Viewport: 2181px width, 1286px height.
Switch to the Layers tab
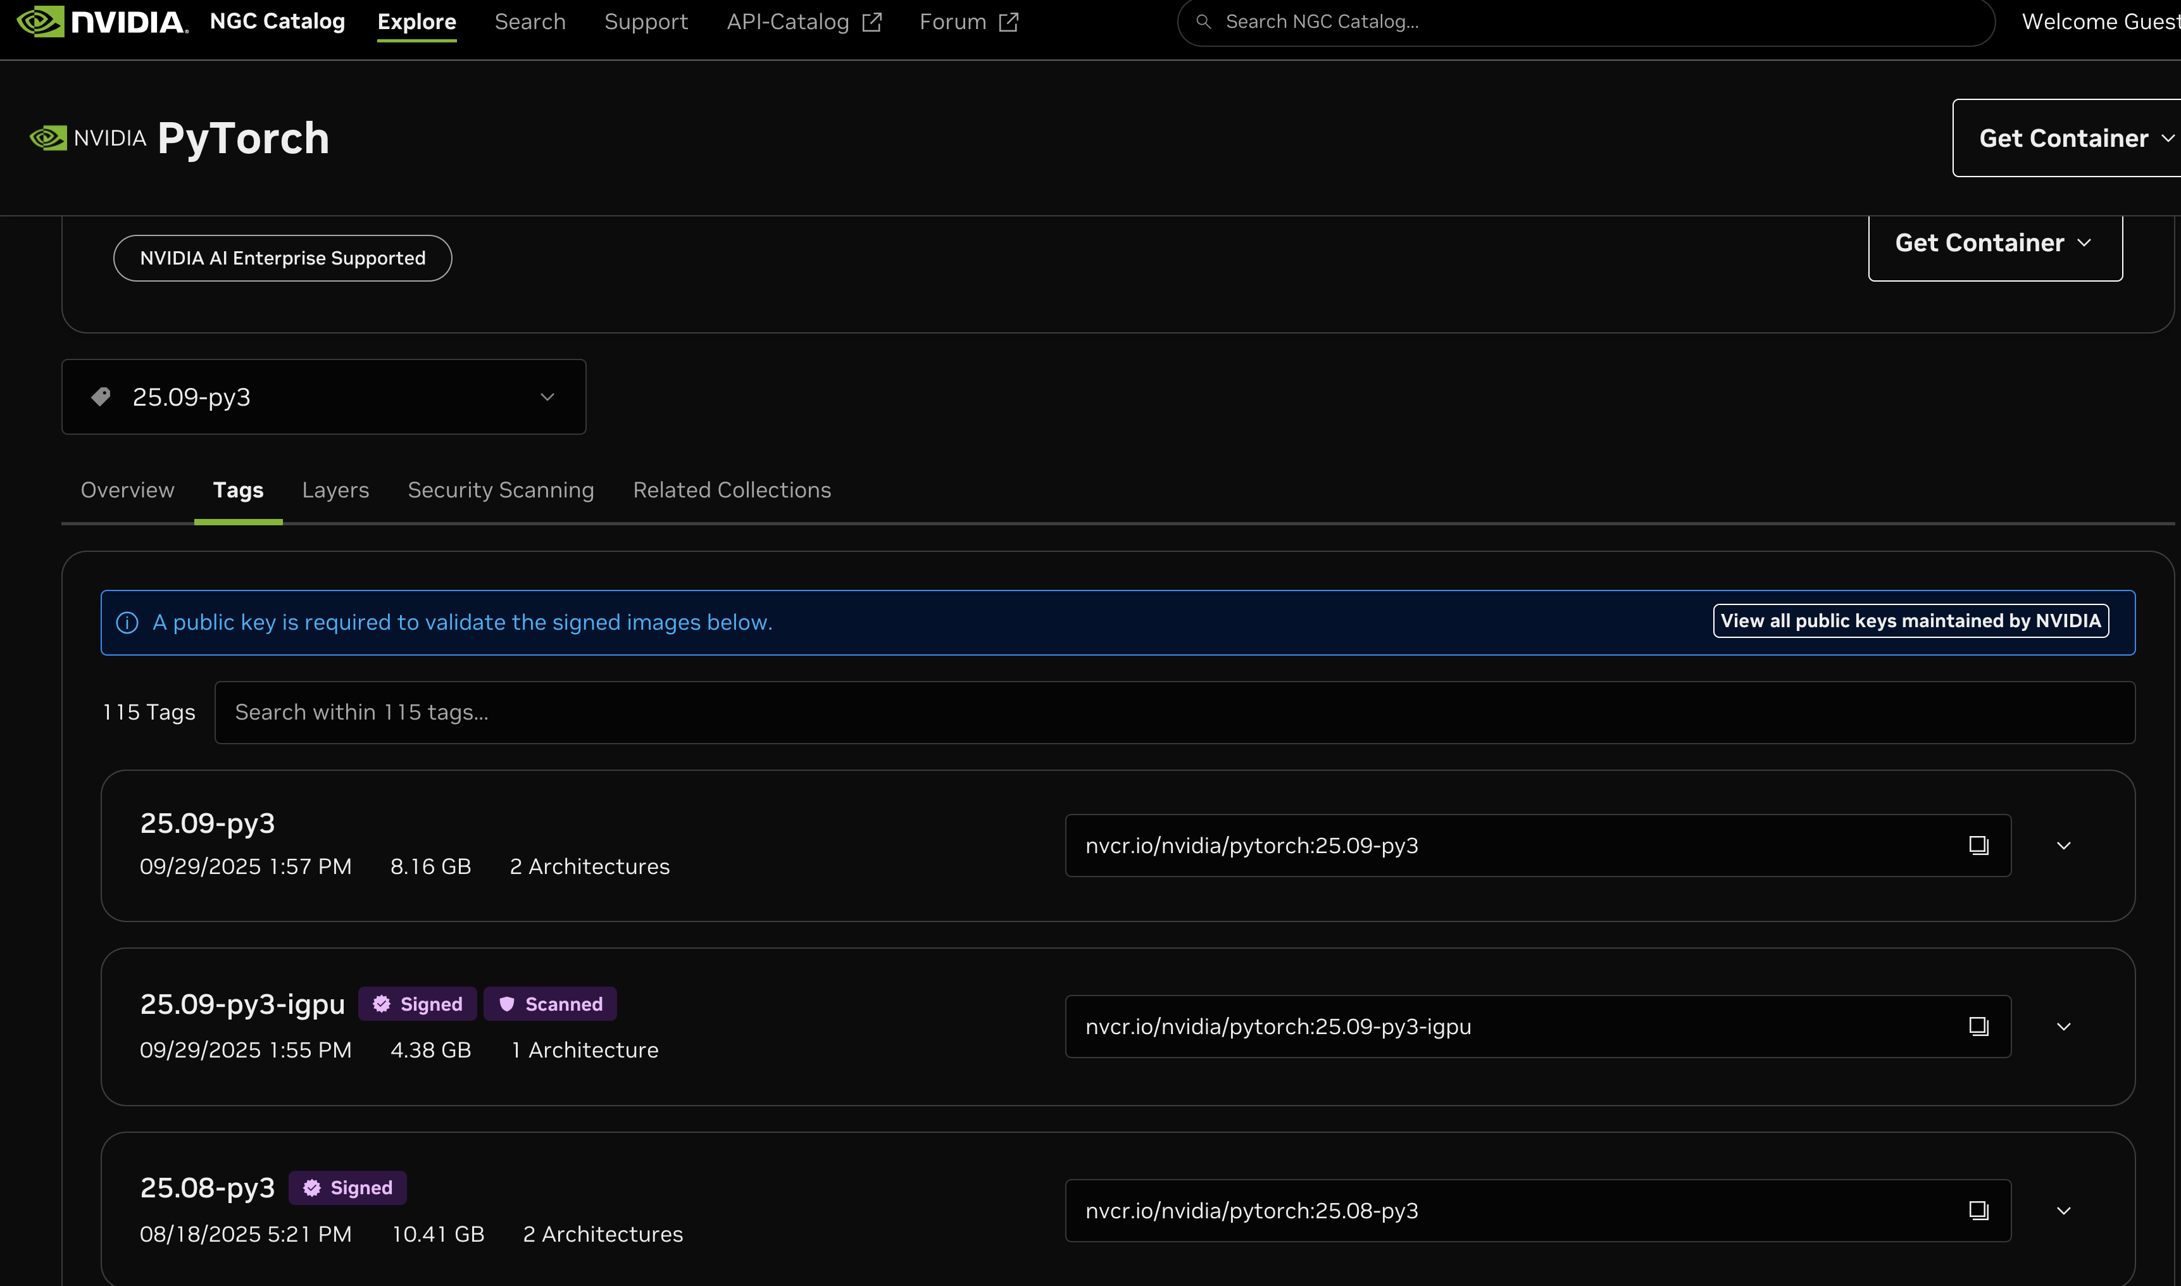click(x=335, y=490)
